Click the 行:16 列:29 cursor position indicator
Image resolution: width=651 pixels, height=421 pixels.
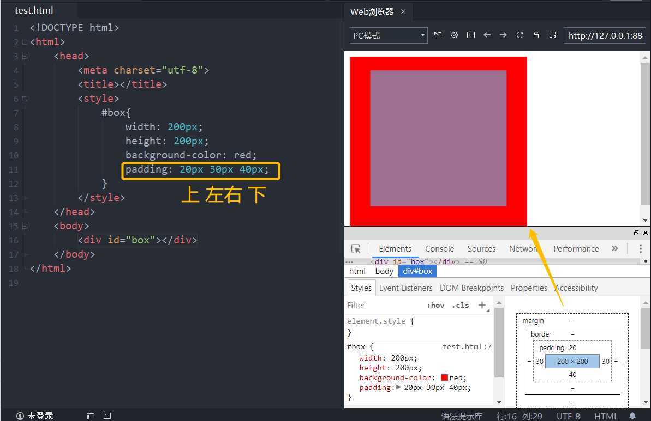coord(519,416)
